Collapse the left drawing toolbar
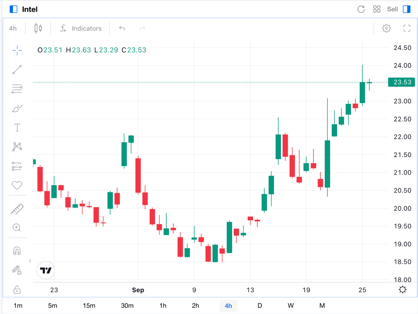The image size is (418, 314). click(30, 261)
